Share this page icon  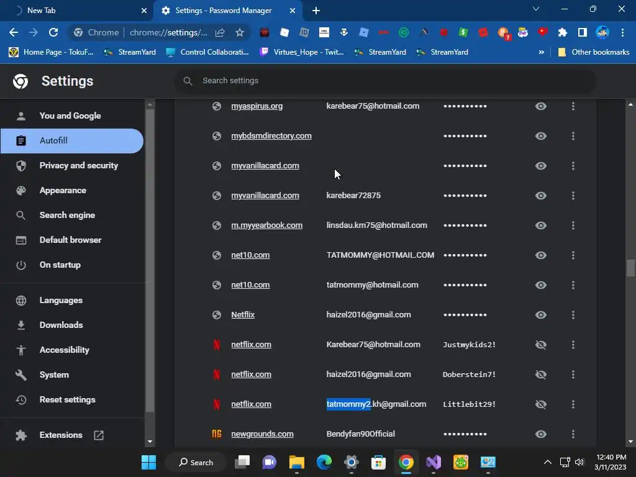coord(220,32)
